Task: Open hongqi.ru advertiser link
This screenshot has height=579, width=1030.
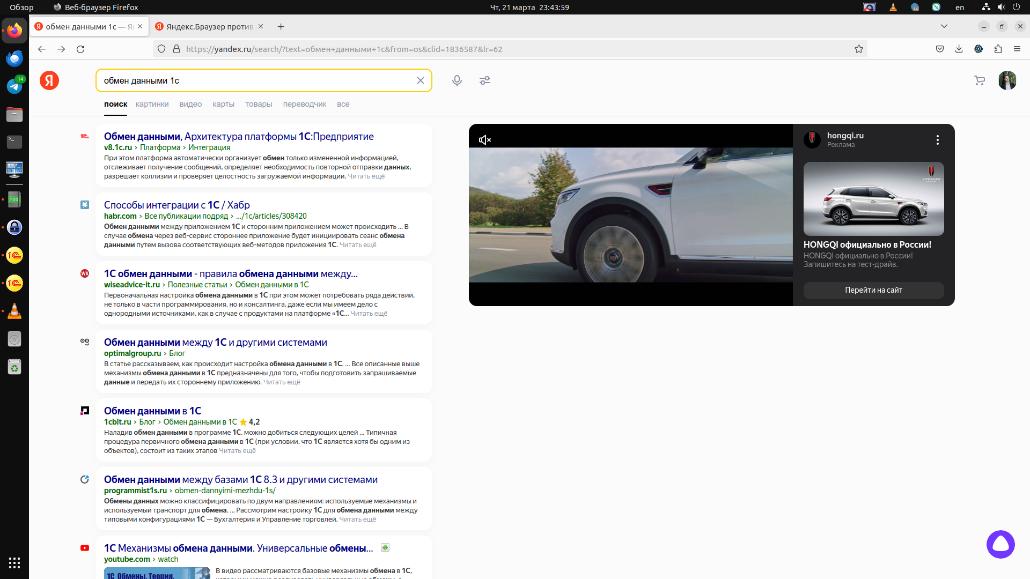Action: (845, 136)
